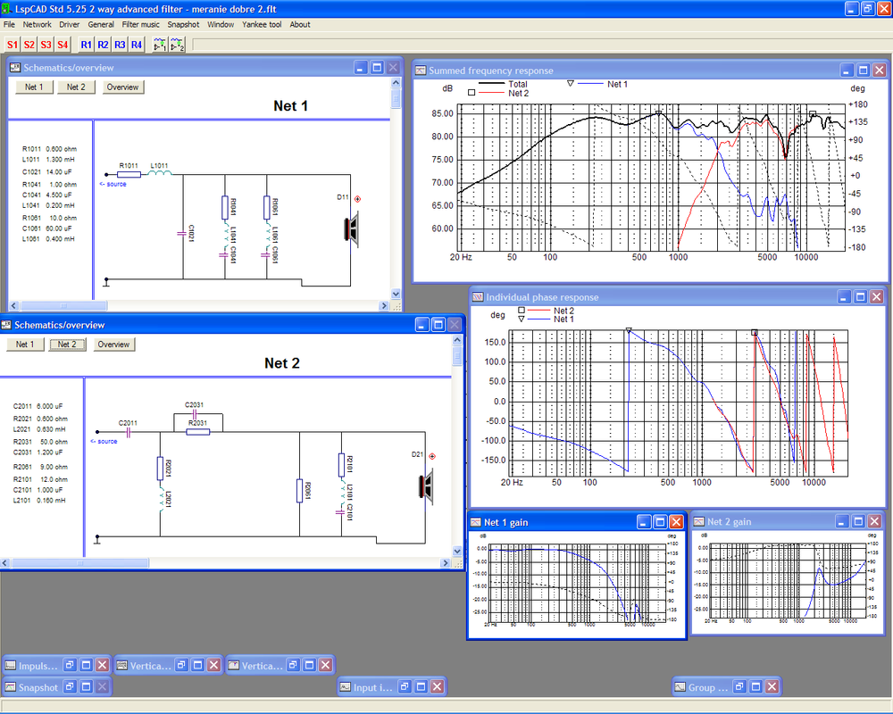This screenshot has height=714, width=893.
Task: Click the 'R2031 50.0 ohm' component value
Action: point(40,442)
